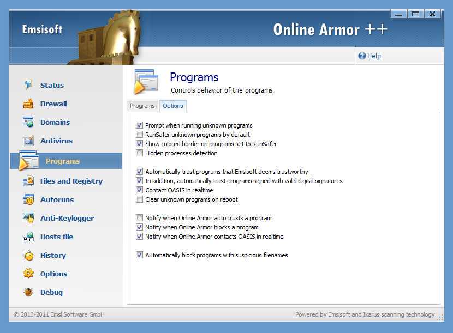Click the window resize grip corner
453x333 pixels.
click(x=440, y=317)
